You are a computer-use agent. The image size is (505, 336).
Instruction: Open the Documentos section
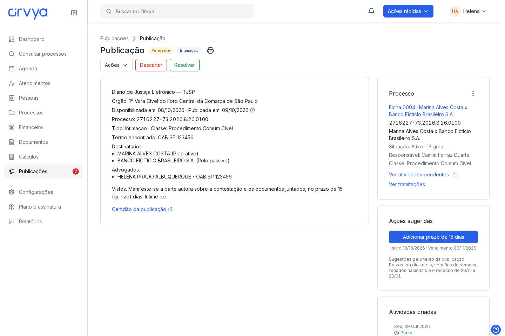[43, 142]
